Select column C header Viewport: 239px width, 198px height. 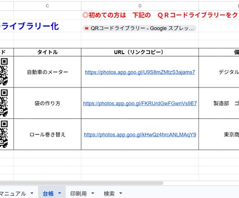pyautogui.click(x=47, y=6)
